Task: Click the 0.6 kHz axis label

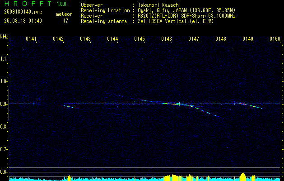Action: click(4, 172)
